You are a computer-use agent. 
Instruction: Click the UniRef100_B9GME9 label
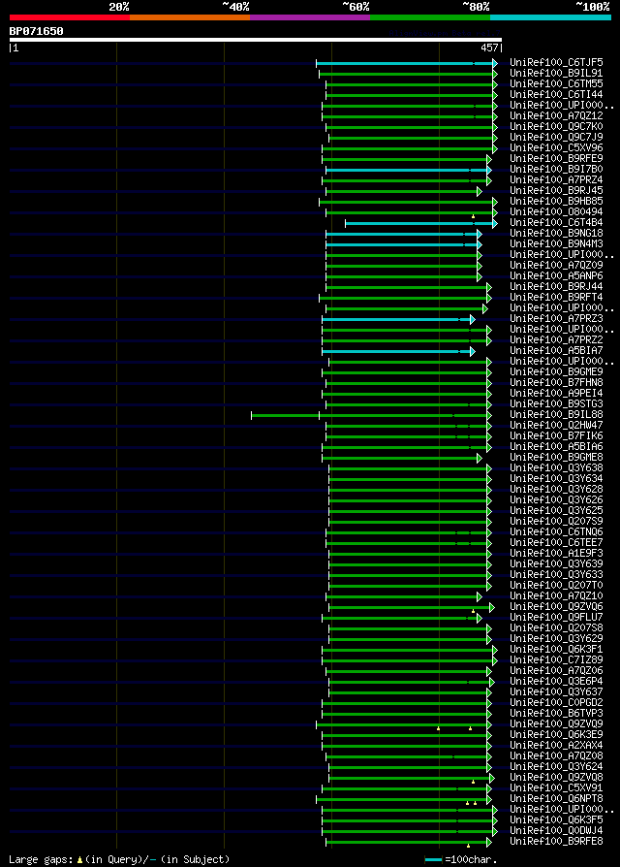556,372
